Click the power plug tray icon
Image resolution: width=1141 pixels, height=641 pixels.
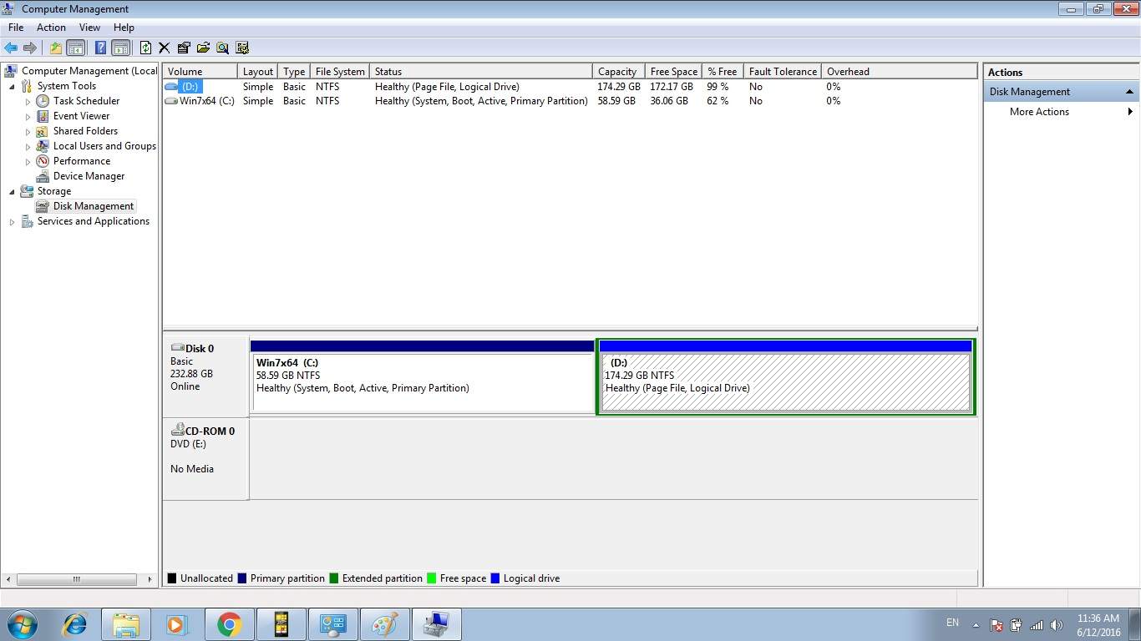click(x=1016, y=624)
